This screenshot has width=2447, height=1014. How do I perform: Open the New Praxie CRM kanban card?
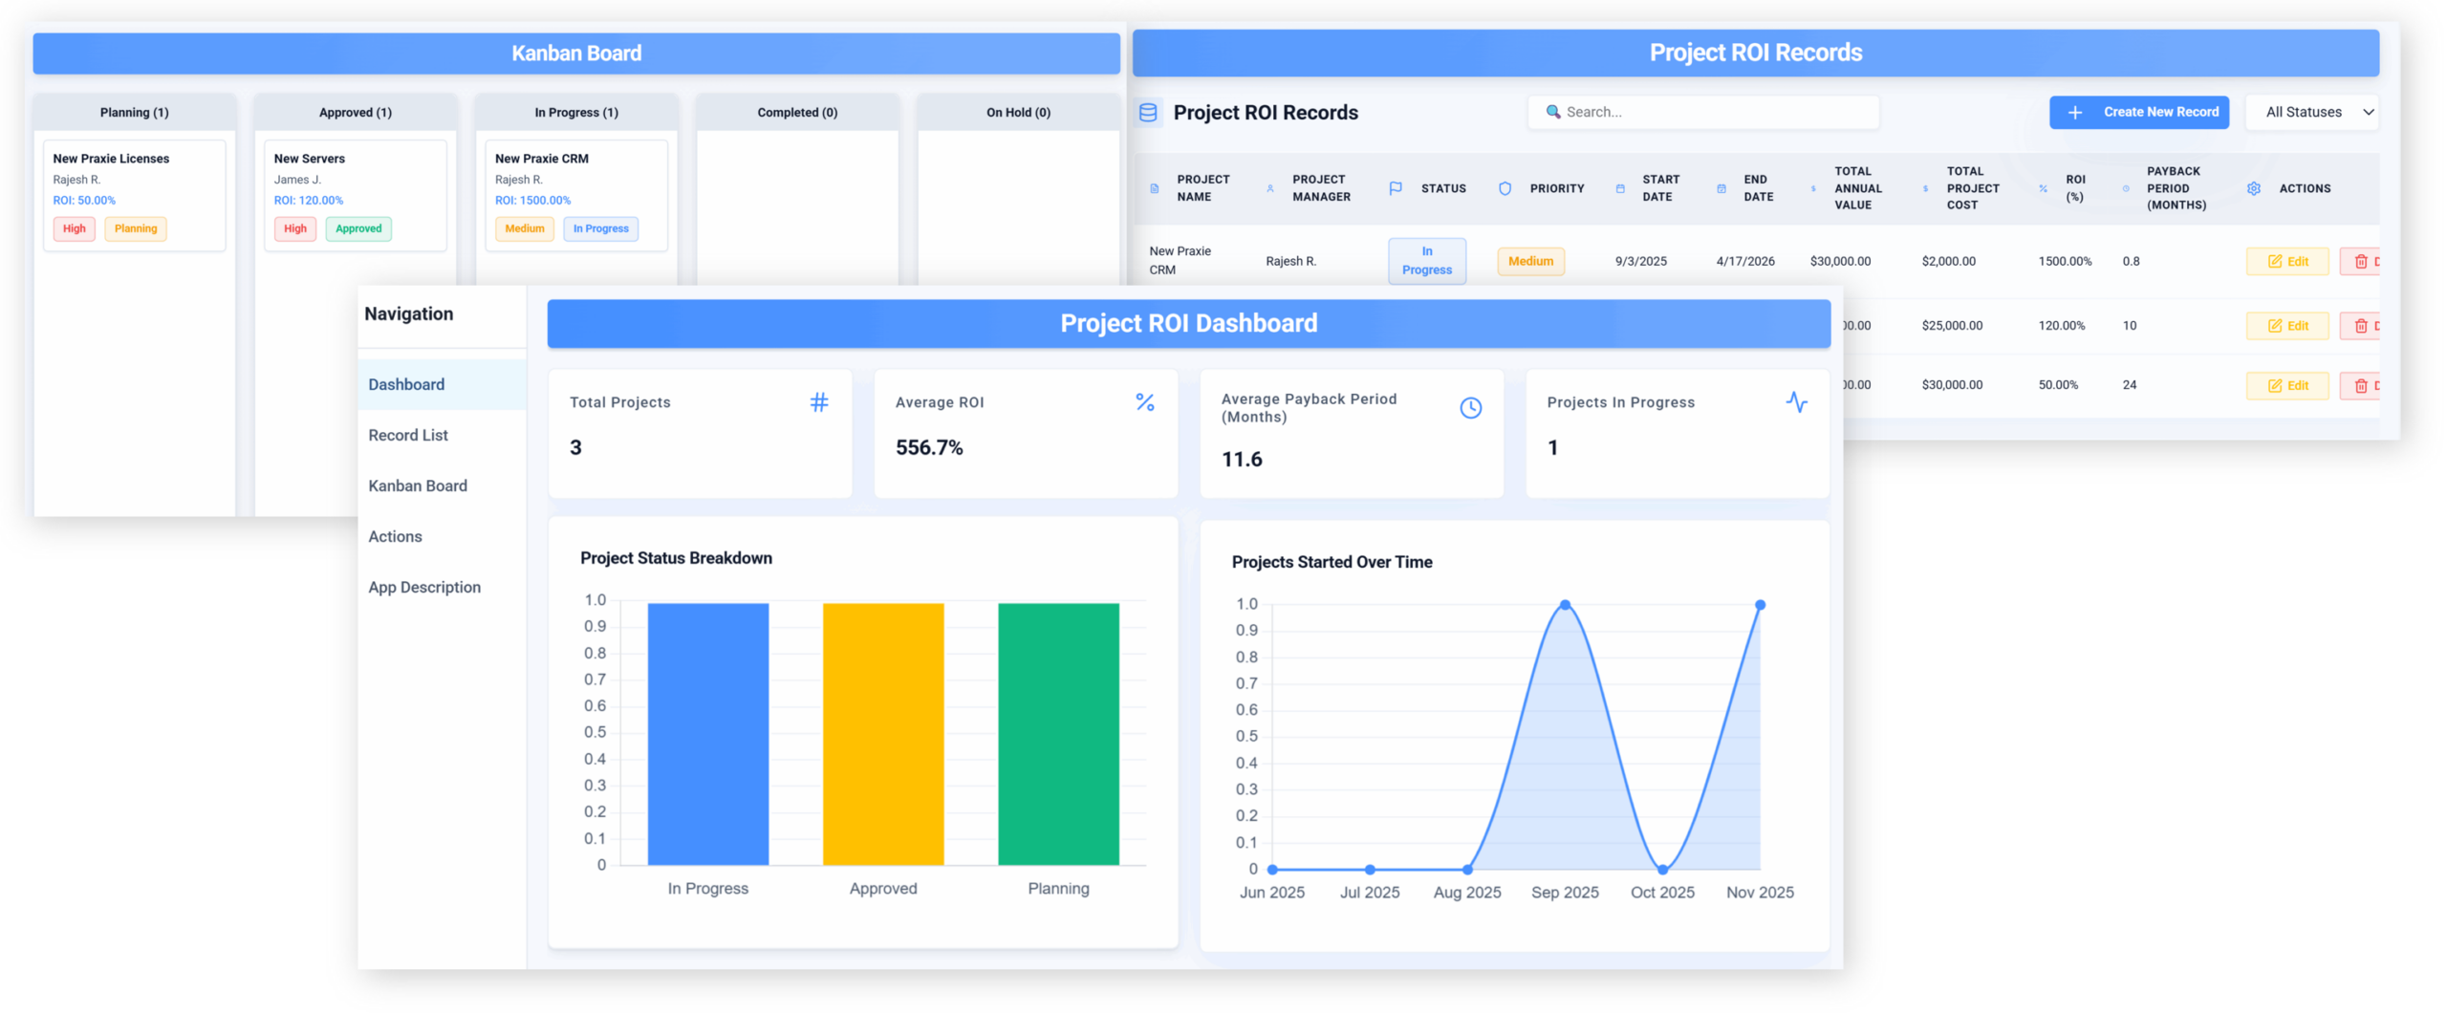pos(576,197)
